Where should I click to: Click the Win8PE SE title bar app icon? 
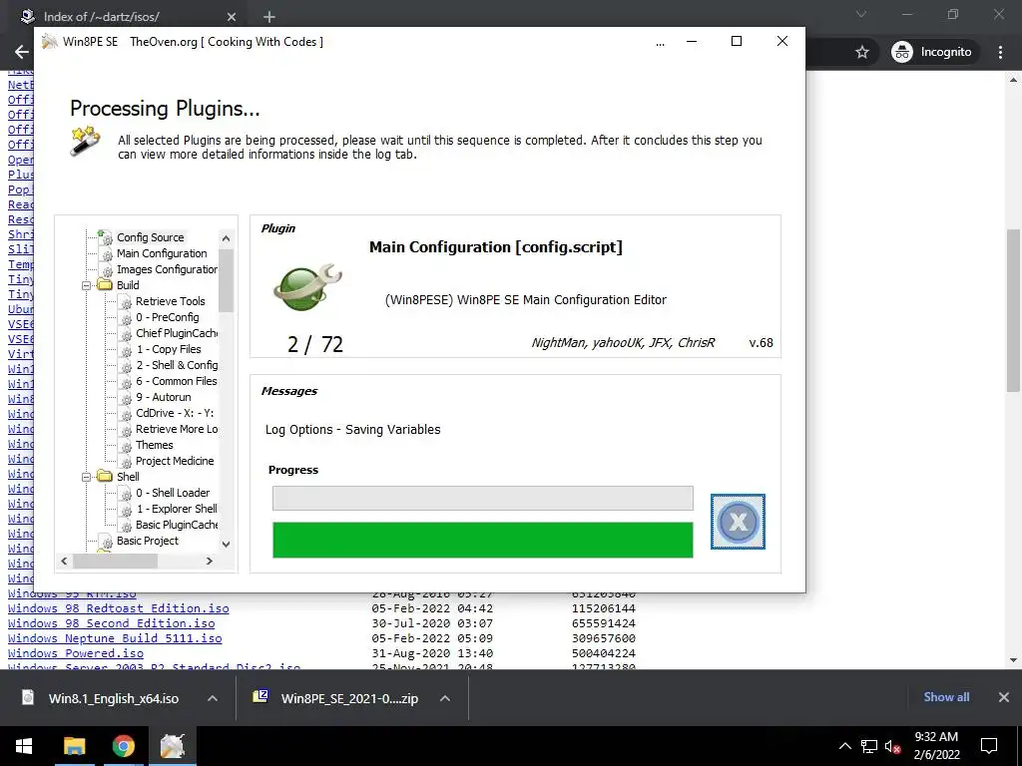[50, 42]
